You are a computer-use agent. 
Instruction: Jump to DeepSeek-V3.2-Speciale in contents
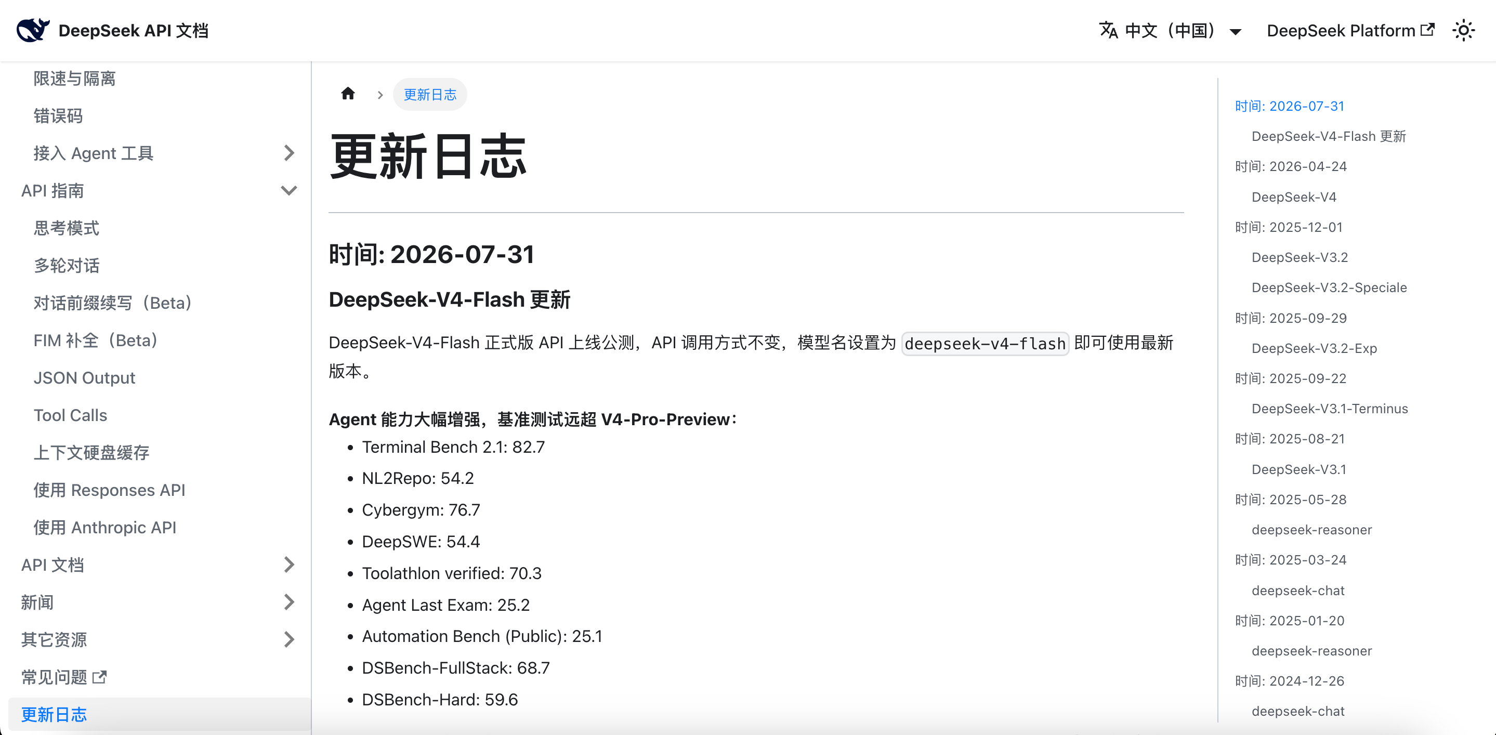pyautogui.click(x=1329, y=287)
